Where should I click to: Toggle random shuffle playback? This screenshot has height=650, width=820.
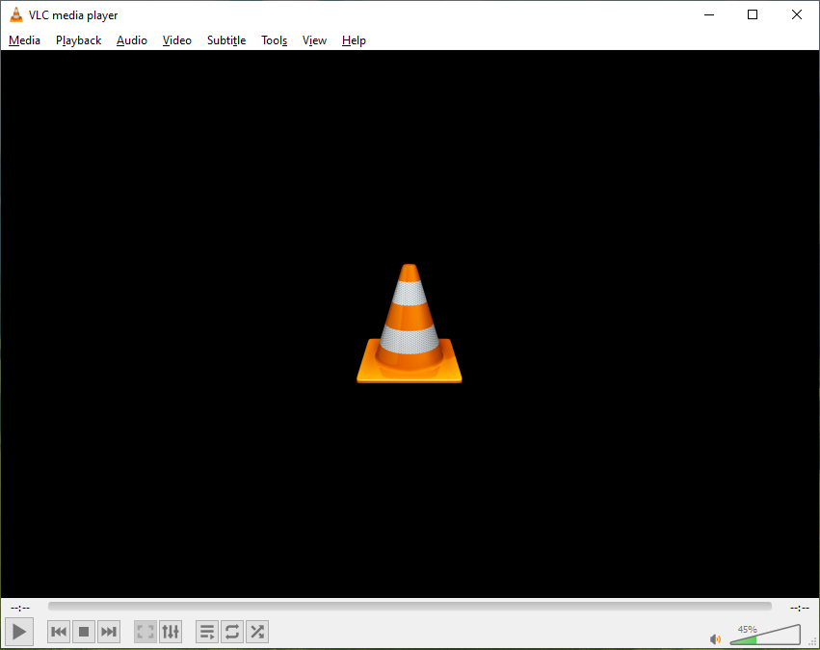click(257, 632)
